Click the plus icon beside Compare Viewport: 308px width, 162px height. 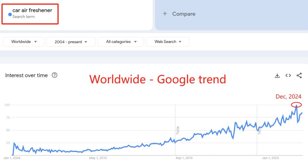(165, 14)
